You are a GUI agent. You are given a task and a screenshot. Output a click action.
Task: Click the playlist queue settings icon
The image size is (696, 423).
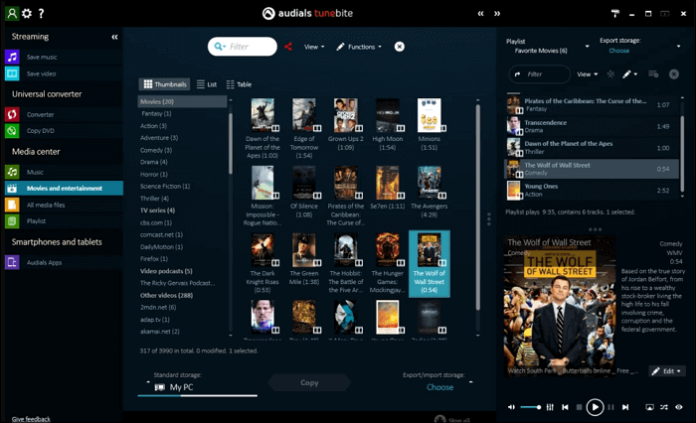(653, 74)
